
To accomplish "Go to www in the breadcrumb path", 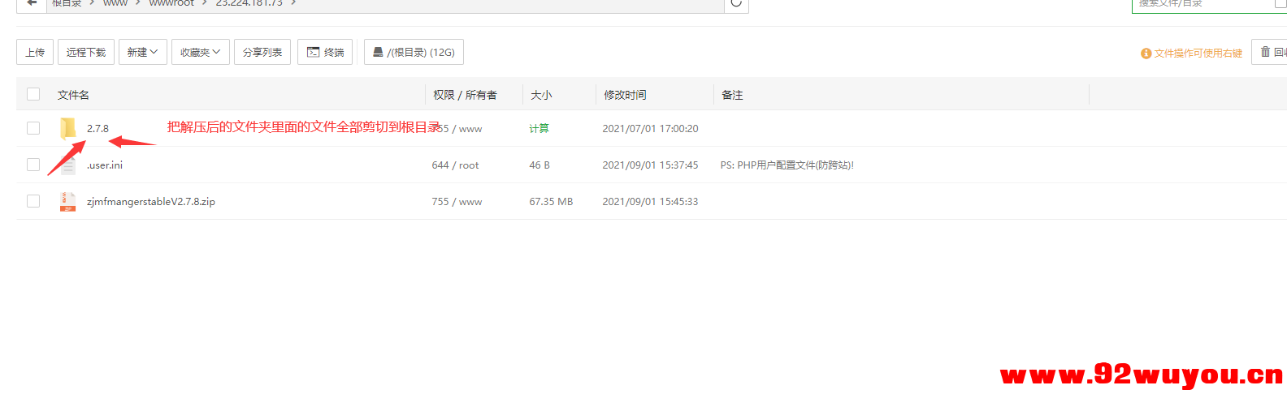I will point(115,3).
